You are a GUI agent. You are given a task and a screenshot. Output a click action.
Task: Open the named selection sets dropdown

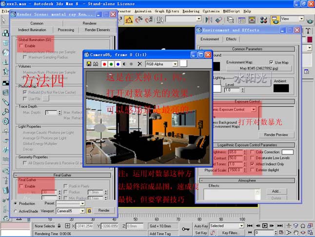point(199,19)
